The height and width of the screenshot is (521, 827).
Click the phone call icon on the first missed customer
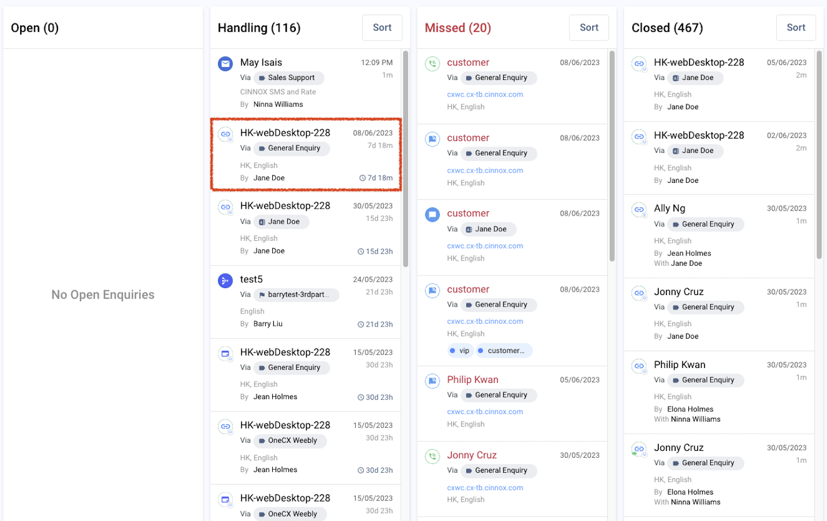[432, 64]
